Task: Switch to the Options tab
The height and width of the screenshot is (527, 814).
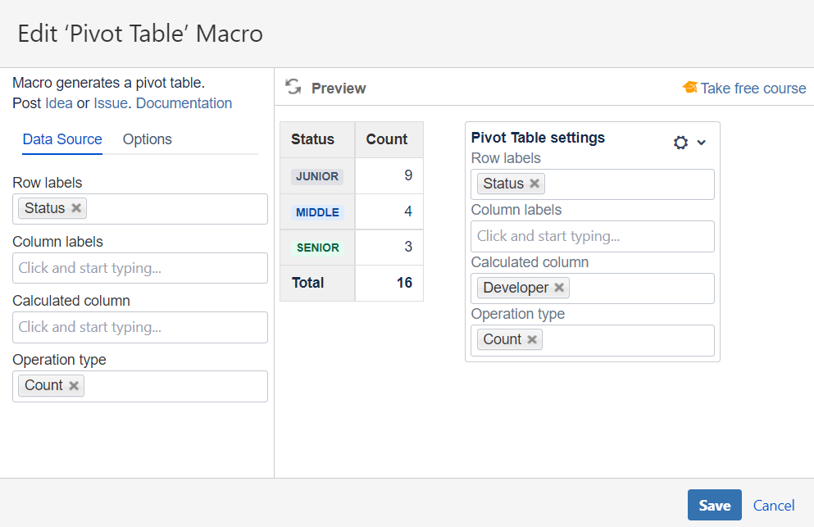Action: click(x=148, y=139)
